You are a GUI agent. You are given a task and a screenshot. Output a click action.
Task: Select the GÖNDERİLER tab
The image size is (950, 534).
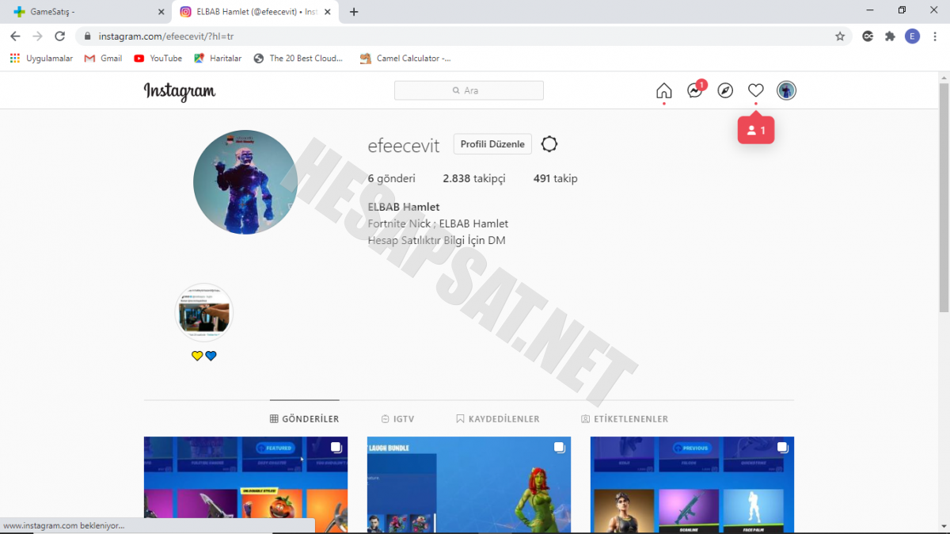coord(305,419)
